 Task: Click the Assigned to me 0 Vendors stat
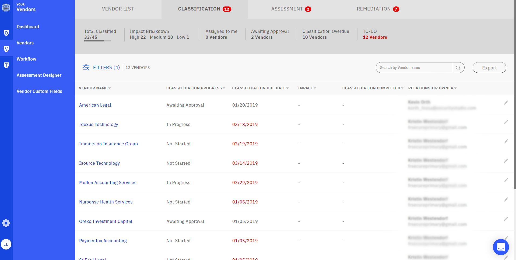pos(222,34)
